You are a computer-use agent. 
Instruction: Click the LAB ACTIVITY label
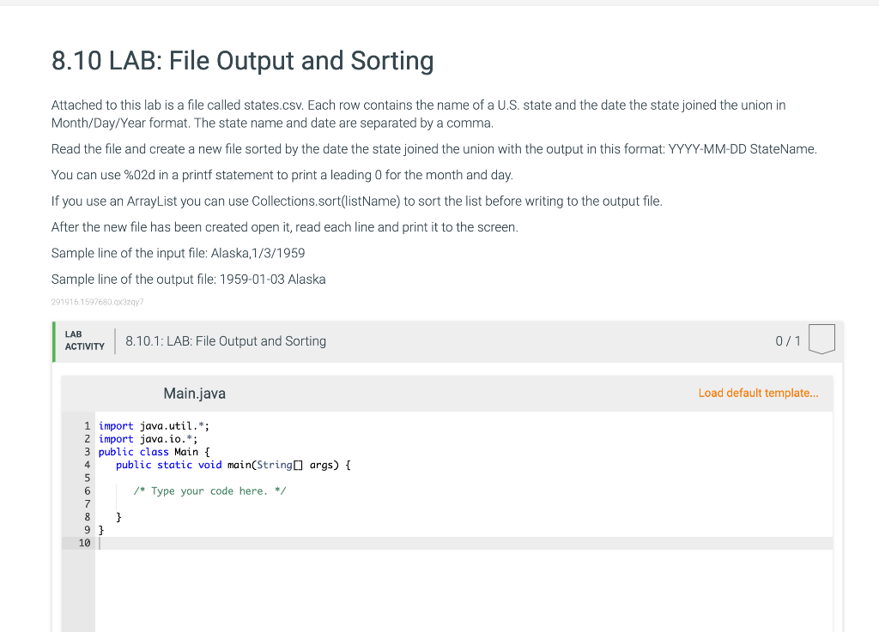click(x=83, y=340)
